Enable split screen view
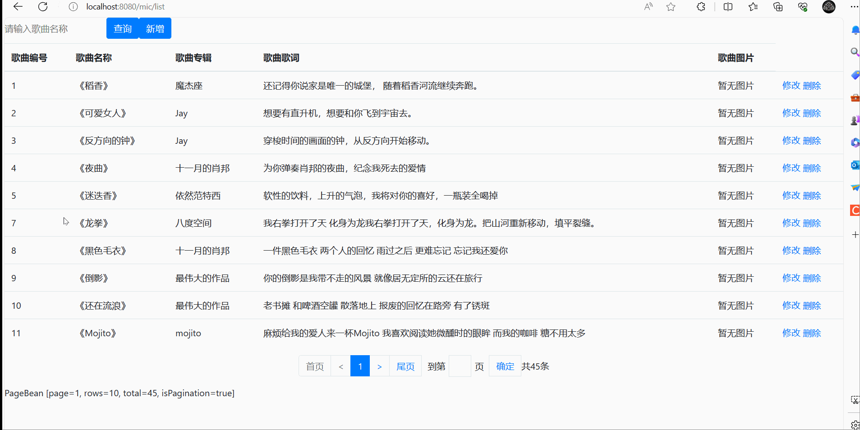This screenshot has width=860, height=430. pos(728,7)
